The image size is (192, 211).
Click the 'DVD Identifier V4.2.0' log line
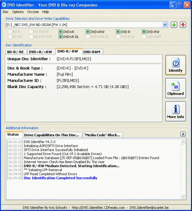click(x=40, y=142)
